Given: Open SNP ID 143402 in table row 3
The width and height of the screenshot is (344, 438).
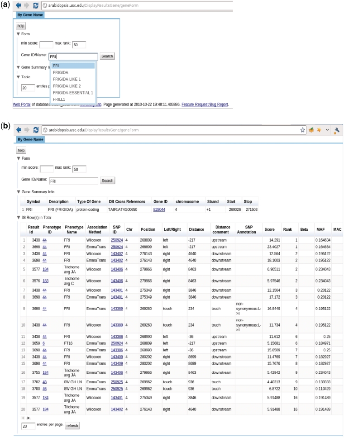Looking at the screenshot, I should click(117, 254).
